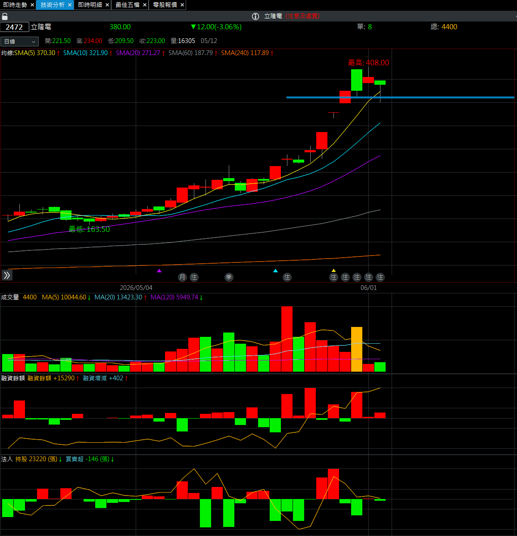Click the 收:223.00 close value
The width and height of the screenshot is (517, 536).
152,41
